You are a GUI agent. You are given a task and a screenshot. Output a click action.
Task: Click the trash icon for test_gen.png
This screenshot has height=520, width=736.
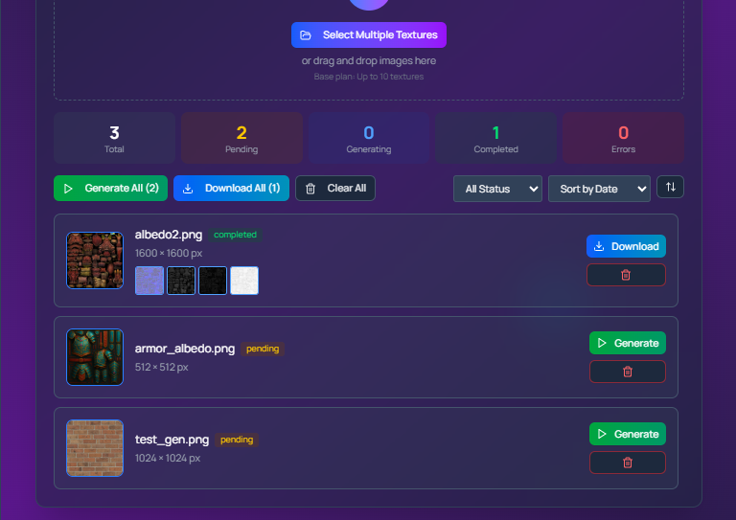click(627, 463)
